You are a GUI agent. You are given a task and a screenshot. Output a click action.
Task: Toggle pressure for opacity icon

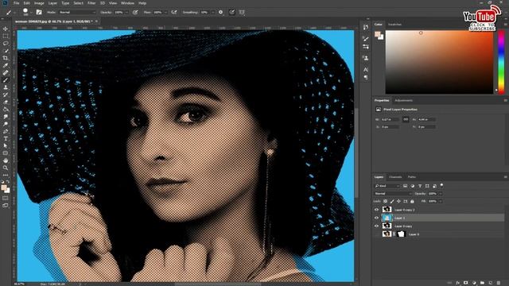(135, 13)
